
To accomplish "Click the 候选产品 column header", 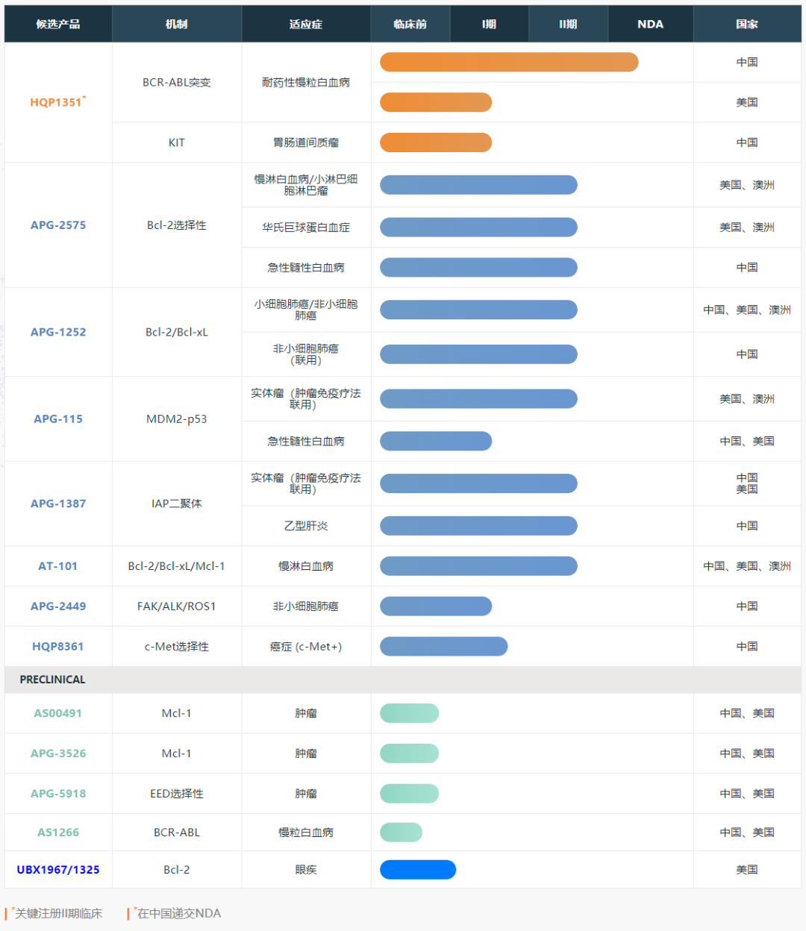I will (x=58, y=24).
